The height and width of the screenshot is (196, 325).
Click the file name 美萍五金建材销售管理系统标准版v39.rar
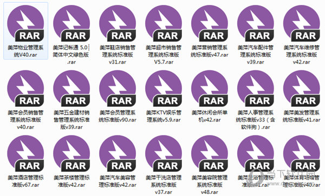pyautogui.click(x=71, y=120)
